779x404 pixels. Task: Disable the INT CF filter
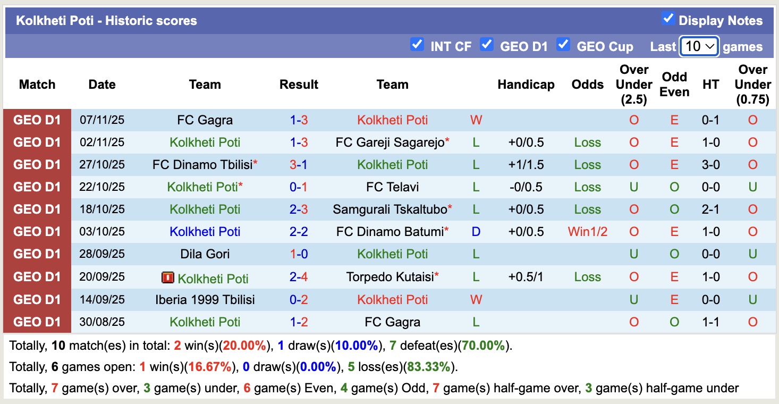tap(418, 45)
